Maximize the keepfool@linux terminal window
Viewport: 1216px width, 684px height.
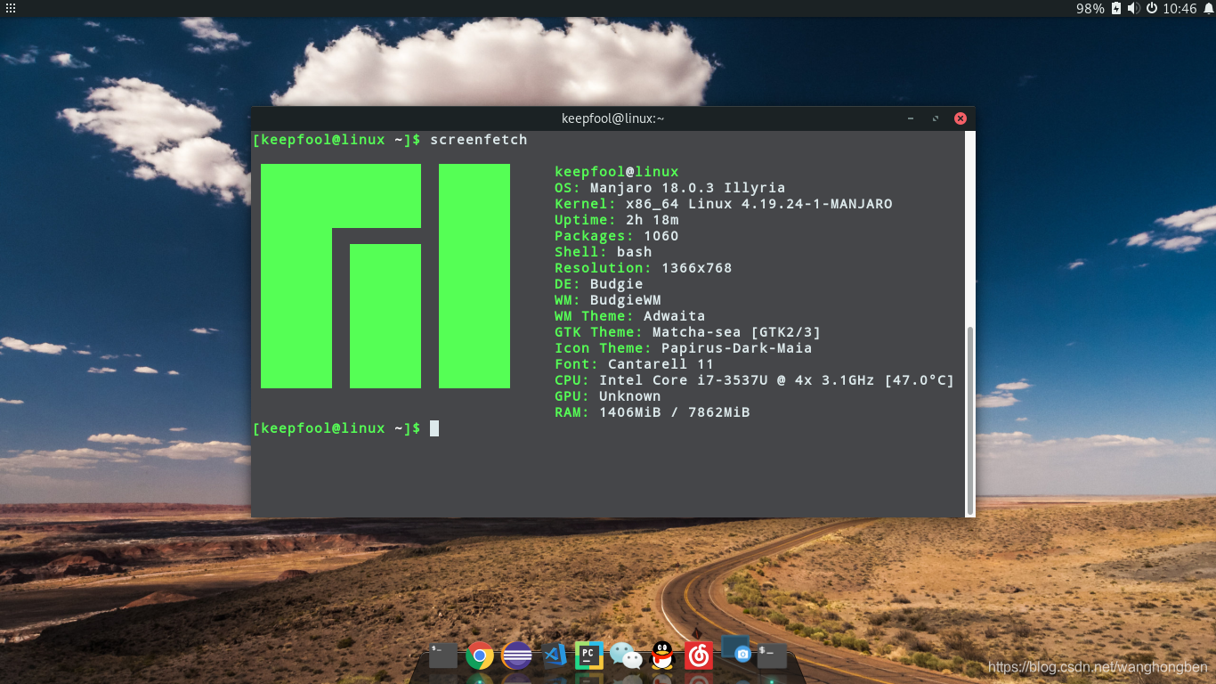936,118
